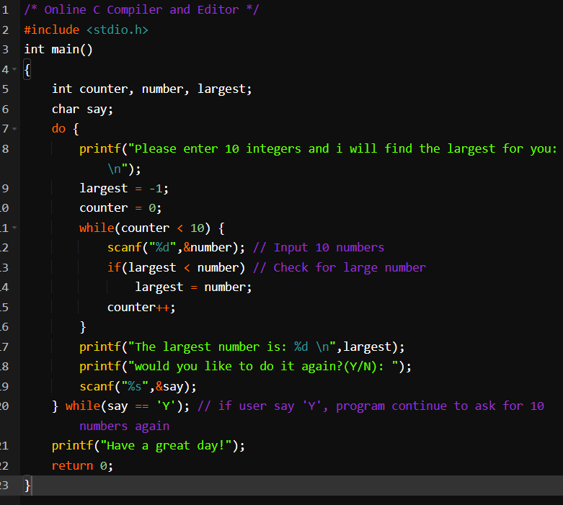
Task: Click the 'if(largest < number)' statement
Action: [x=176, y=267]
